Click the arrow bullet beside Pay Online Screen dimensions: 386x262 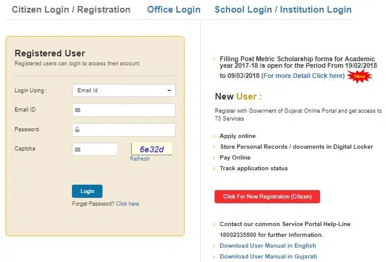214,158
